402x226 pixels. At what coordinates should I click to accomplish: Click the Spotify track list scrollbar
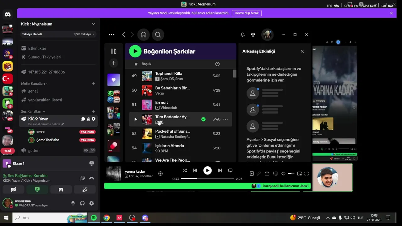coord(235,73)
